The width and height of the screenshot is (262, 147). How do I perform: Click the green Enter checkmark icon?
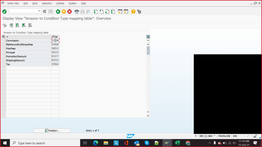(x=4, y=11)
